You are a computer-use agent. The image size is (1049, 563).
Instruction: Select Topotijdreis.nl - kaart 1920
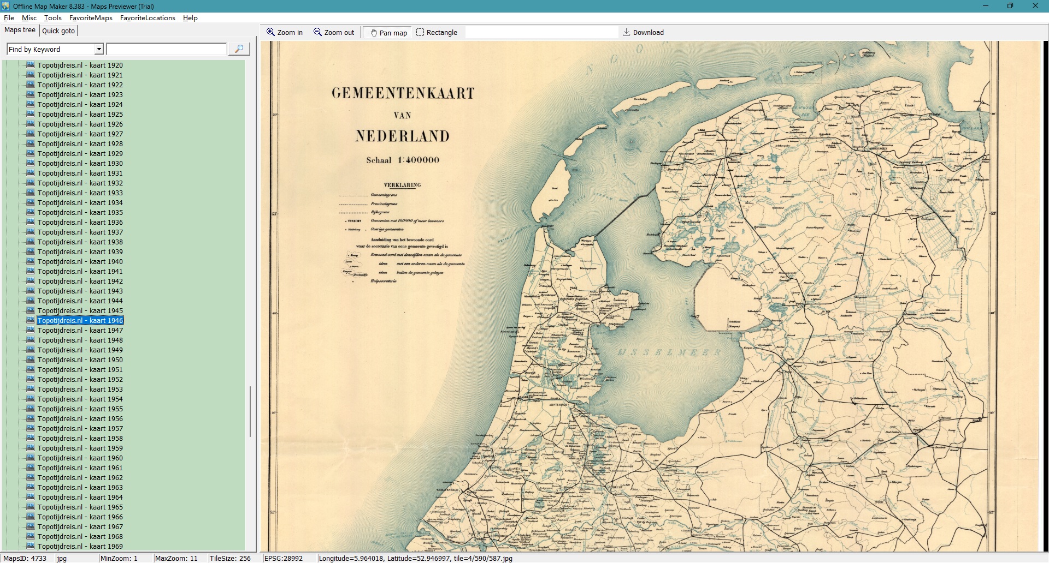pos(80,65)
